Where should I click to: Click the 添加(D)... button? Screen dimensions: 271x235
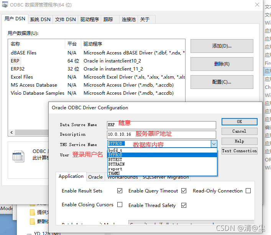pyautogui.click(x=222, y=46)
